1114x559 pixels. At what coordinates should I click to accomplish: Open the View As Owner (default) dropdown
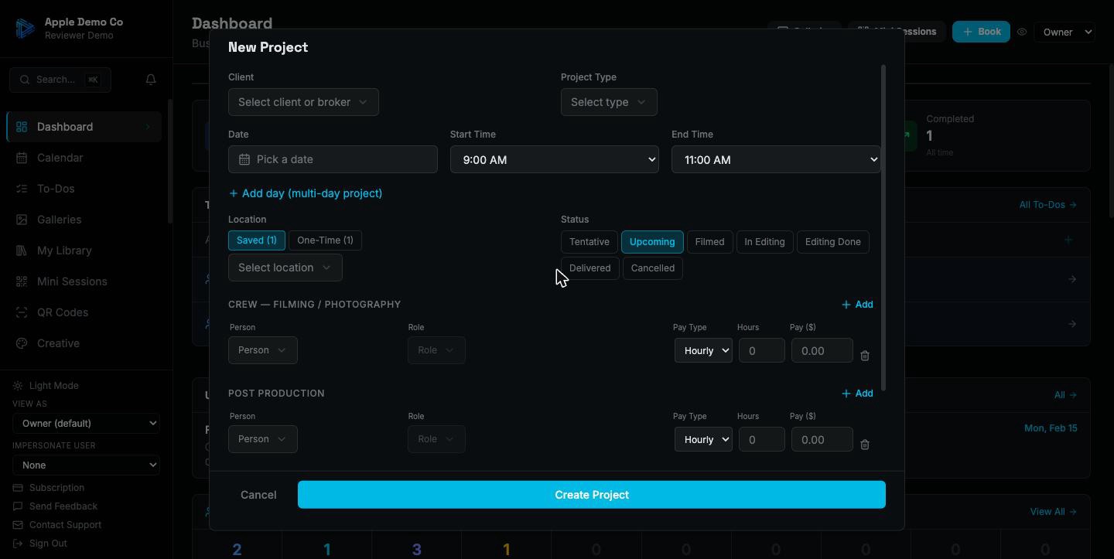click(x=86, y=423)
